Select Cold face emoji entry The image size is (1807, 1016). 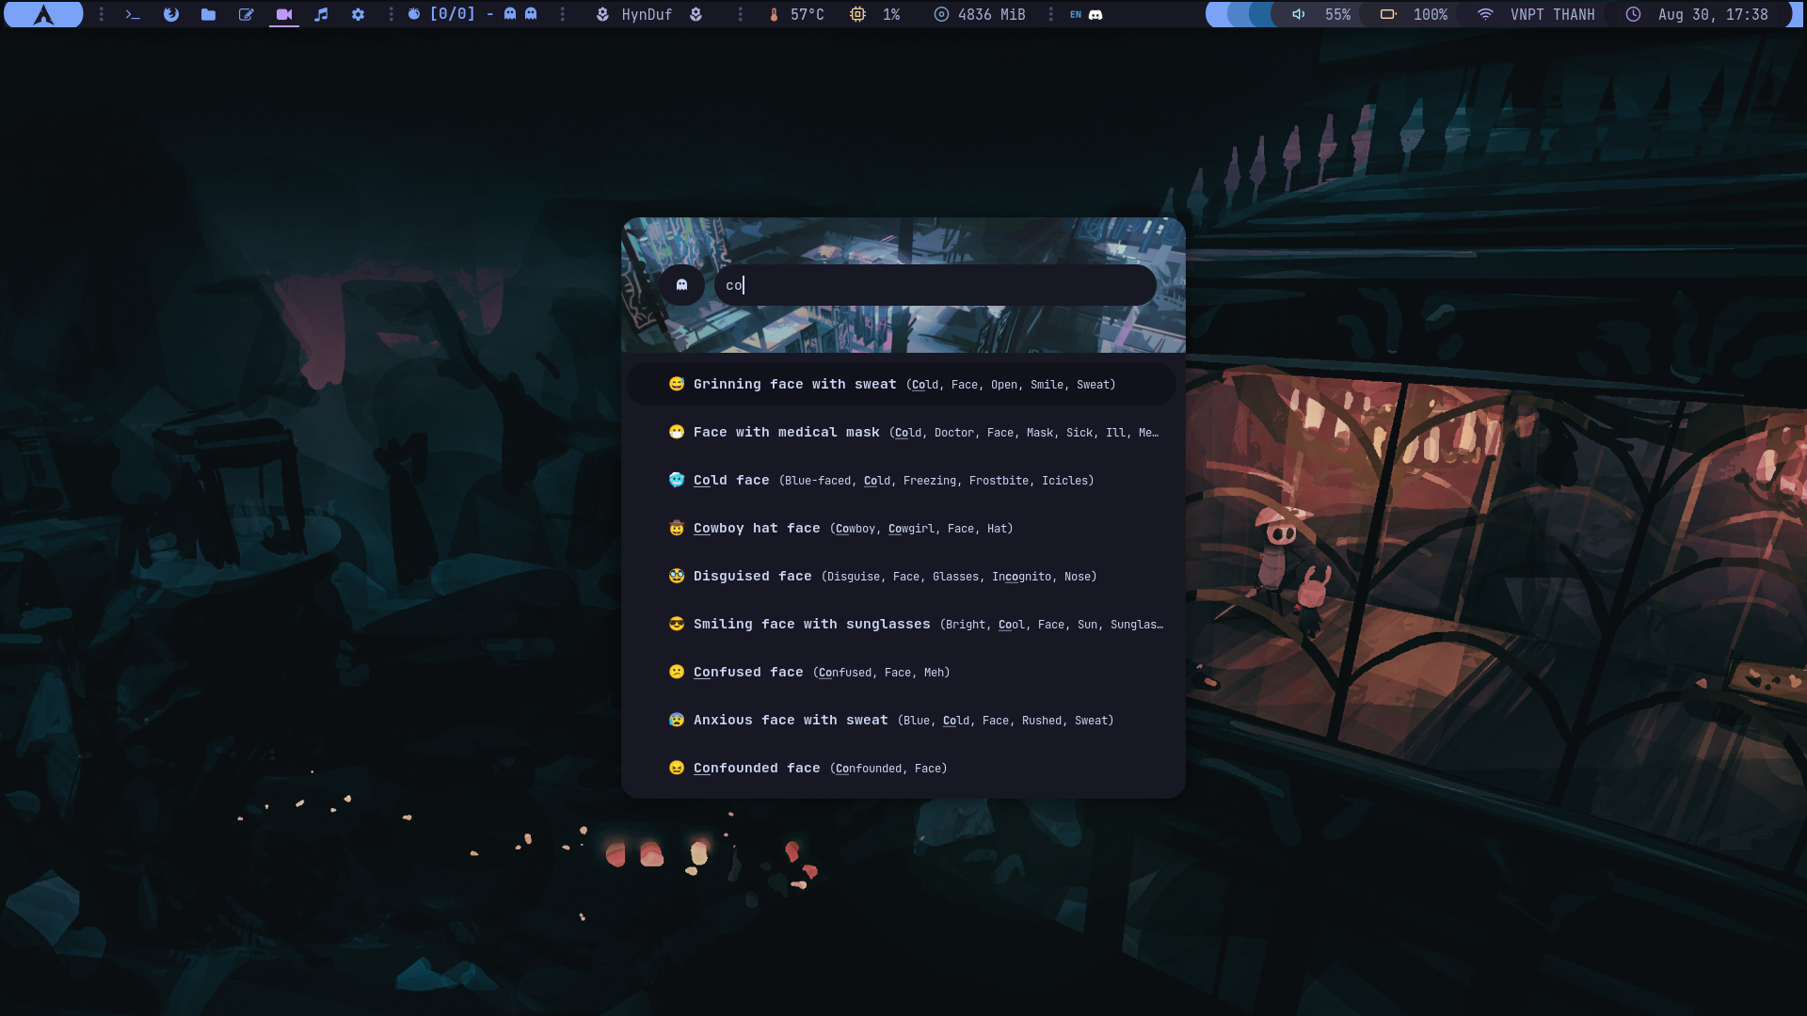901,480
